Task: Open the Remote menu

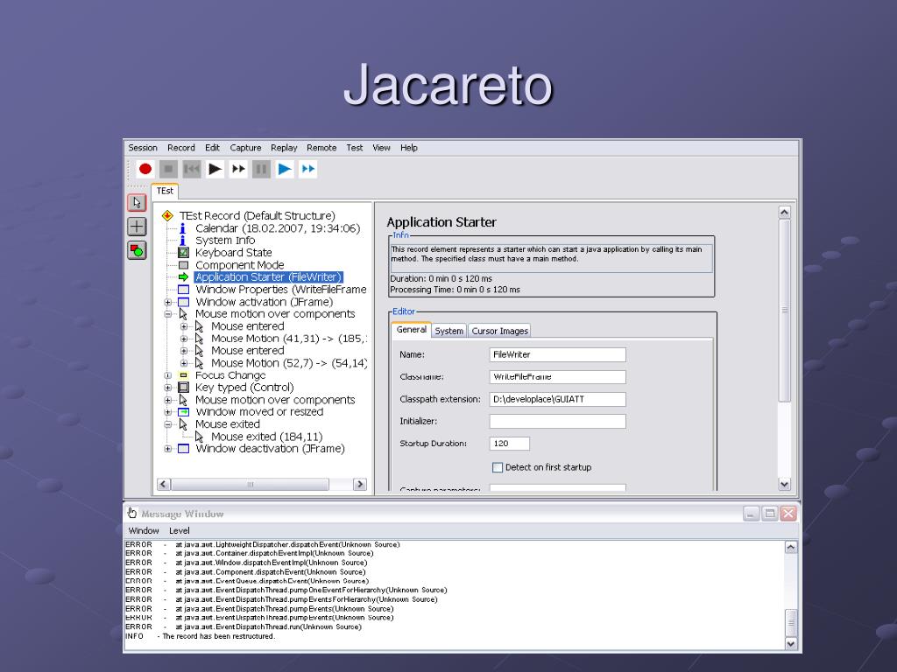Action: 321,147
